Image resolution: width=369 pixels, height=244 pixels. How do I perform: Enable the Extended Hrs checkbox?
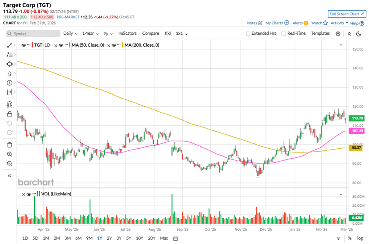point(248,34)
